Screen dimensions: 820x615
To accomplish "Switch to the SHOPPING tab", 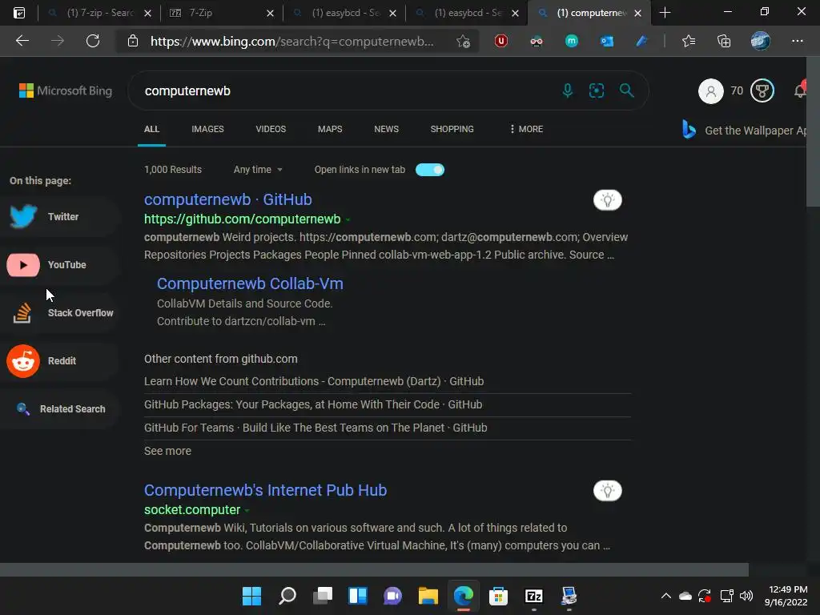I will pos(452,129).
